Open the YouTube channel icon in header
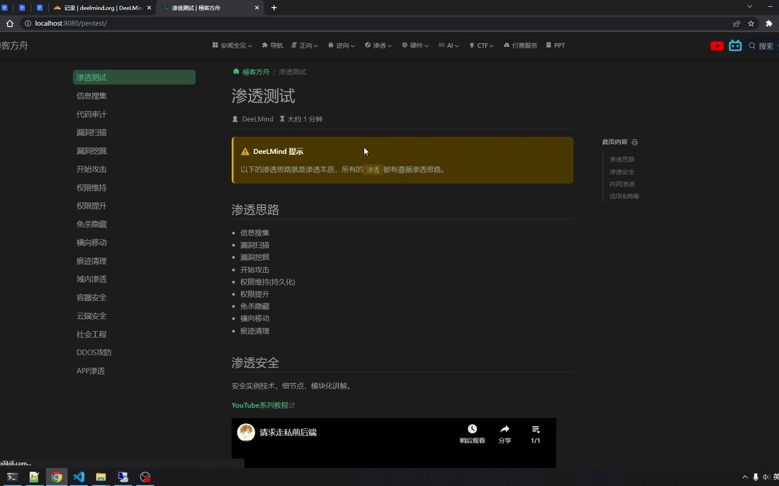 (717, 46)
